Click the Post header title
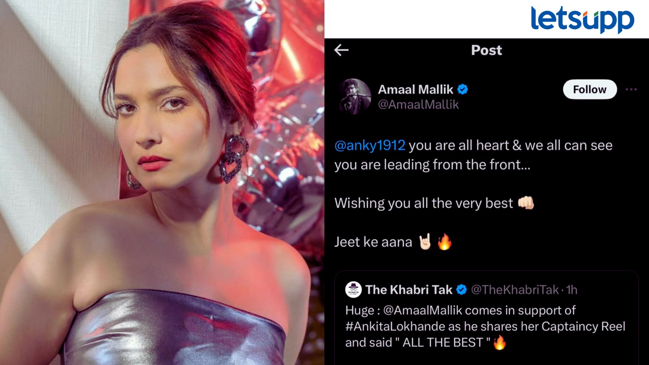The height and width of the screenshot is (365, 649). [x=486, y=50]
